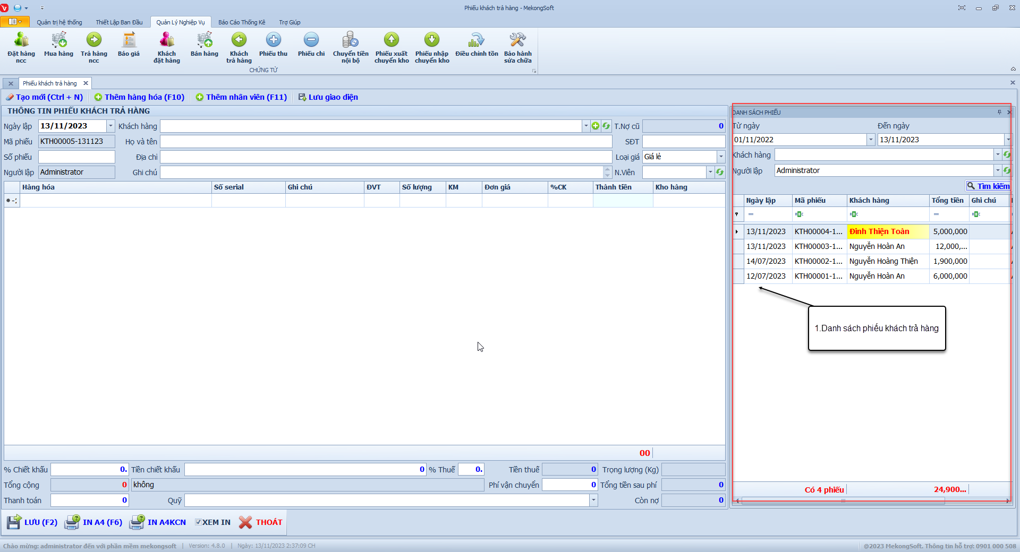This screenshot has width=1020, height=552.
Task: Switch to Báo Cáo Thống Kê tab
Action: pyautogui.click(x=242, y=22)
